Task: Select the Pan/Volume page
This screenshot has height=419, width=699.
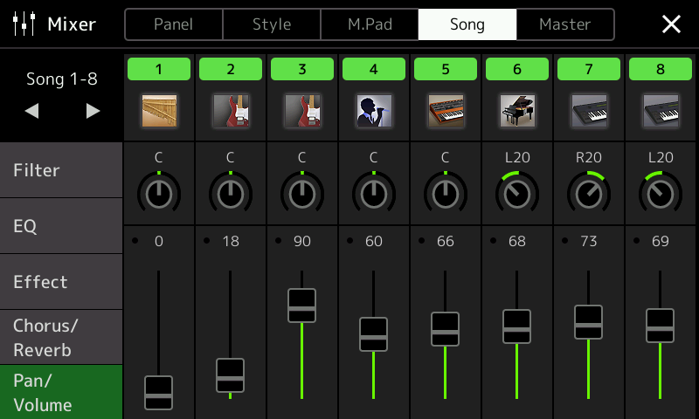Action: click(61, 392)
